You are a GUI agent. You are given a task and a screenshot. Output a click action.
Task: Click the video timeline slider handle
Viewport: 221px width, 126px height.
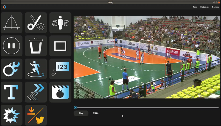[x=76, y=108]
